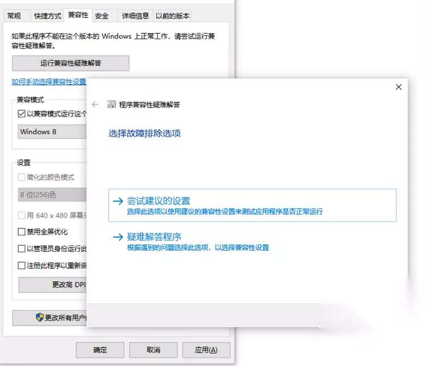Open the Windows 8 compatibility dropdown

click(x=52, y=132)
